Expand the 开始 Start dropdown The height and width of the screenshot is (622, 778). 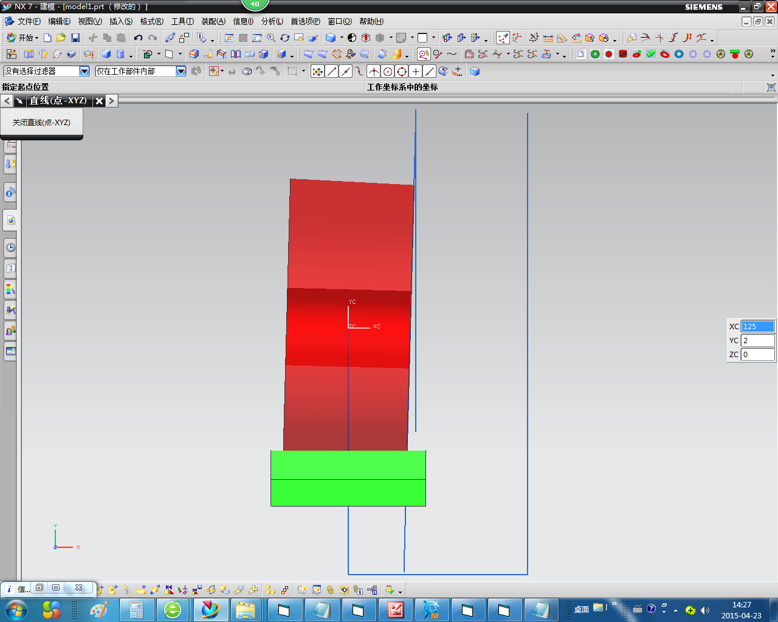22,38
